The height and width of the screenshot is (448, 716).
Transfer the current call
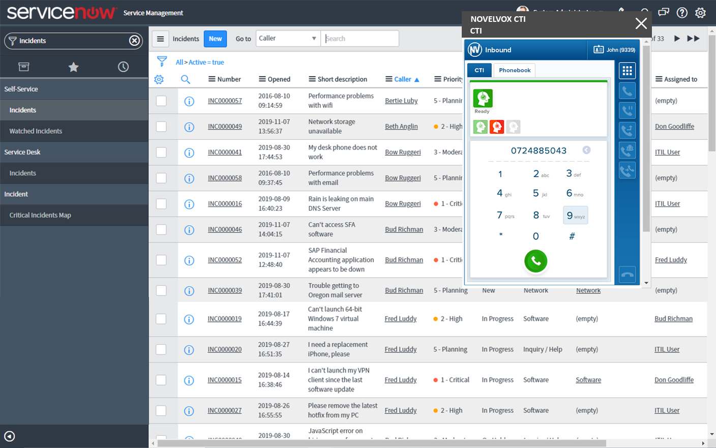pyautogui.click(x=627, y=130)
